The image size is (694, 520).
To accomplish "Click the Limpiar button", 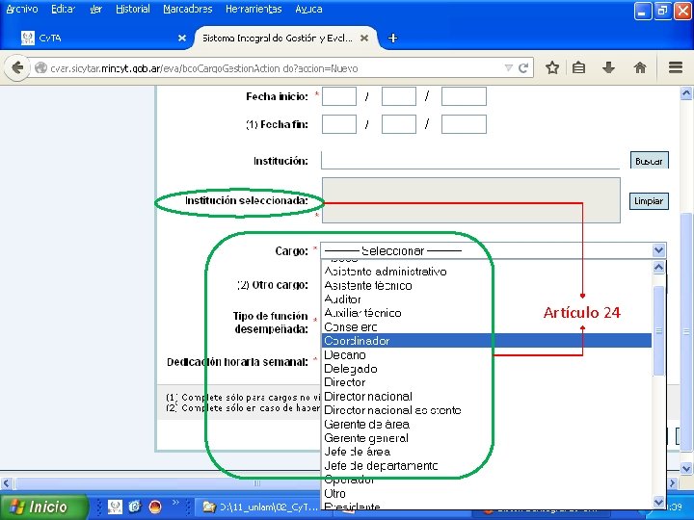I will pyautogui.click(x=649, y=201).
